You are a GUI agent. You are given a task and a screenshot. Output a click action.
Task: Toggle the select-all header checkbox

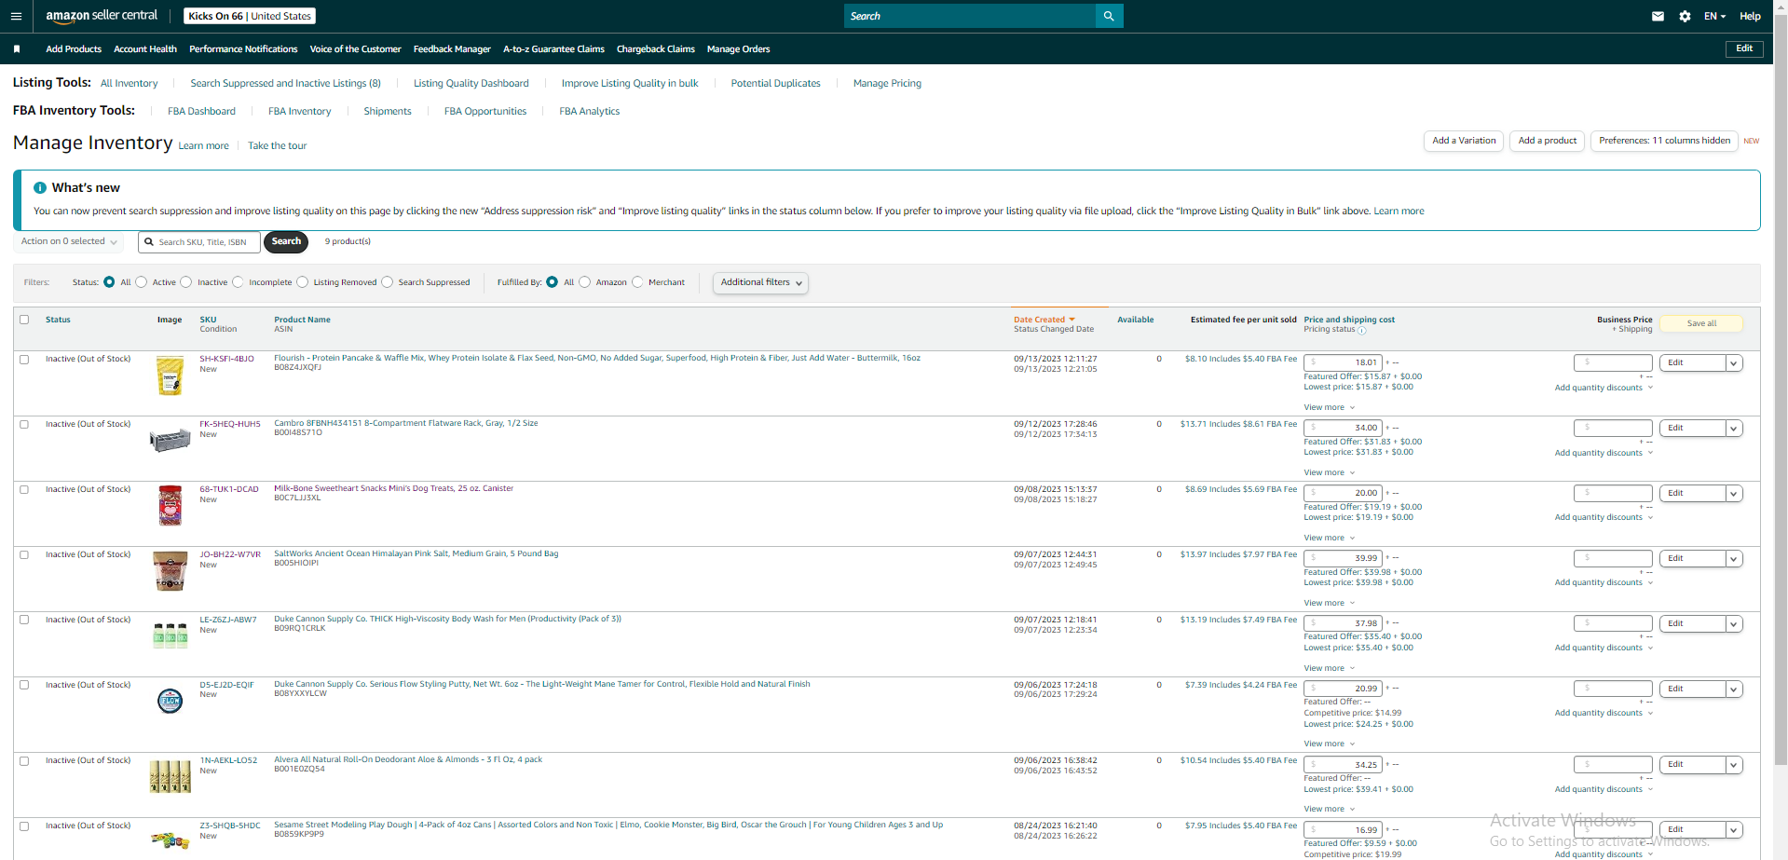click(24, 320)
